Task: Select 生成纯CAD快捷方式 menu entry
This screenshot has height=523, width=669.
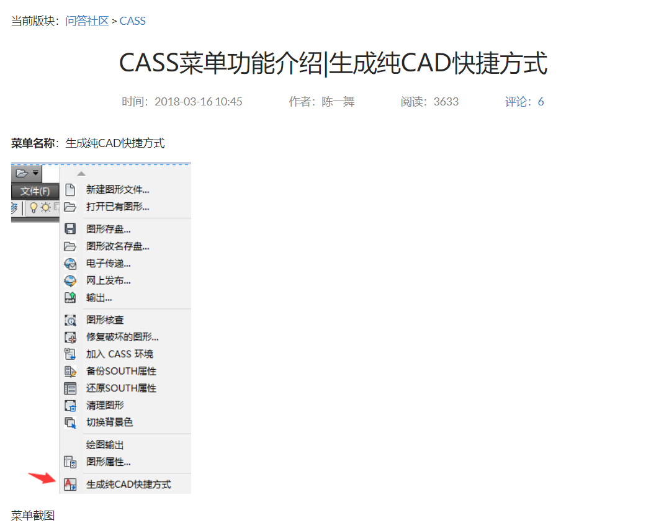Action: pyautogui.click(x=129, y=485)
